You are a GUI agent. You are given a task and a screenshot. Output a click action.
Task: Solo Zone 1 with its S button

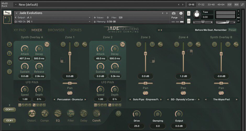(x=63, y=44)
